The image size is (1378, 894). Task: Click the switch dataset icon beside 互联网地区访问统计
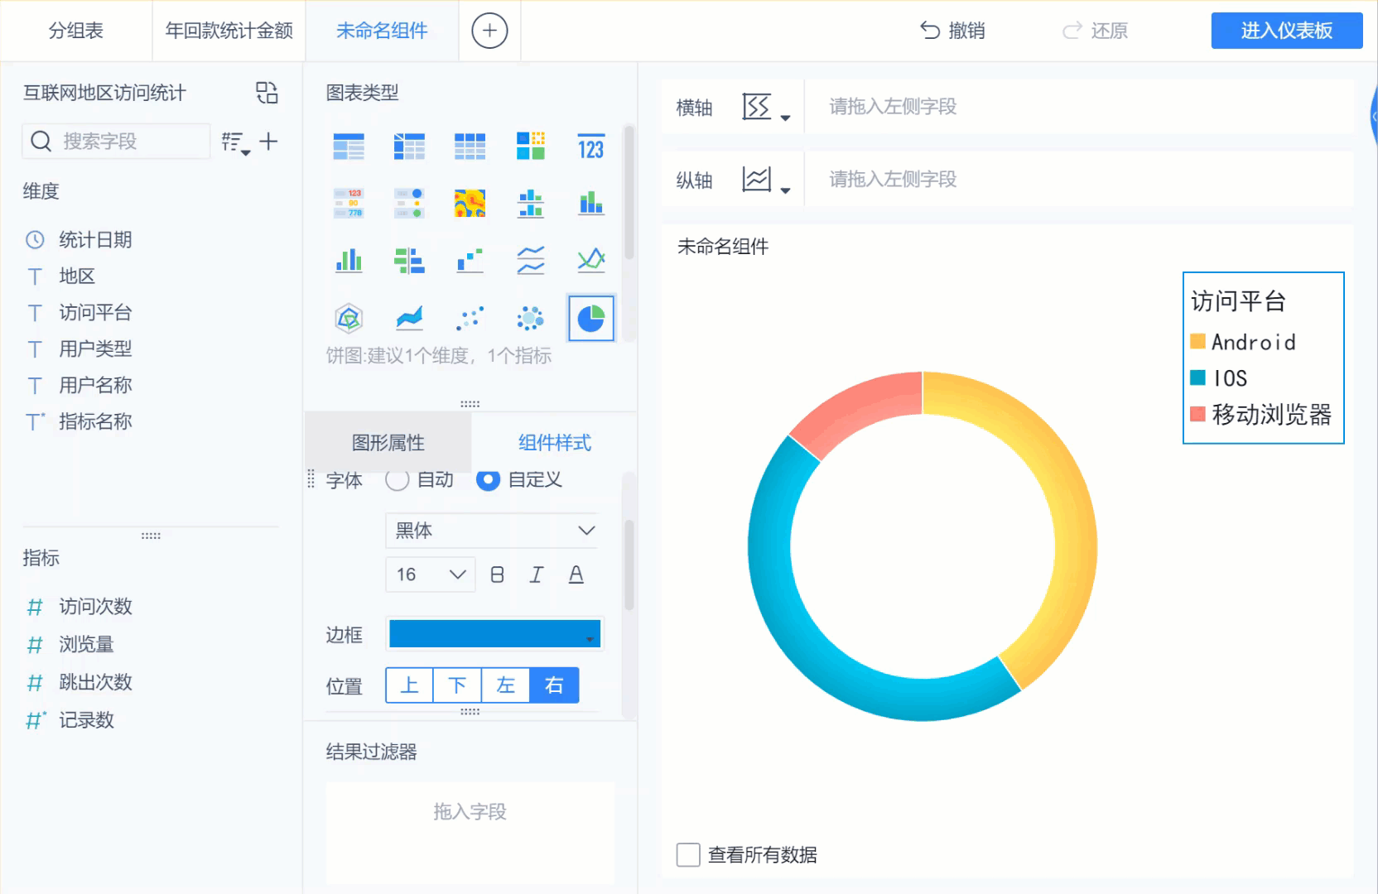coord(267,93)
